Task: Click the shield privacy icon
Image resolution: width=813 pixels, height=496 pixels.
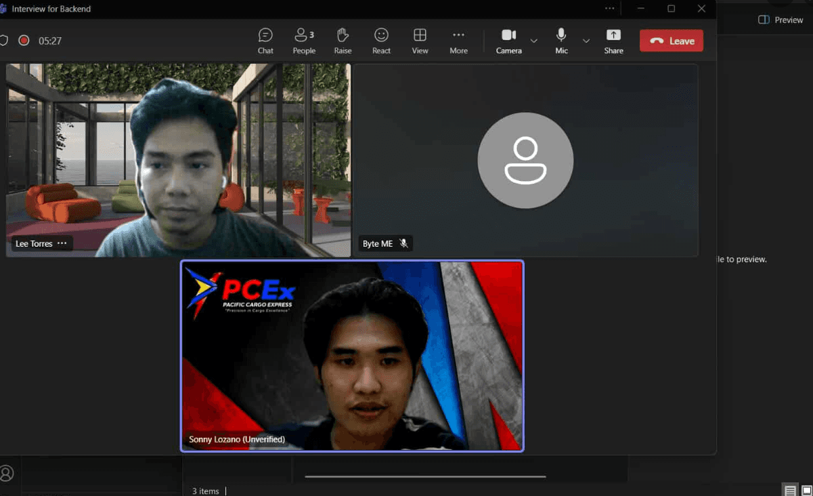Action: pos(3,41)
